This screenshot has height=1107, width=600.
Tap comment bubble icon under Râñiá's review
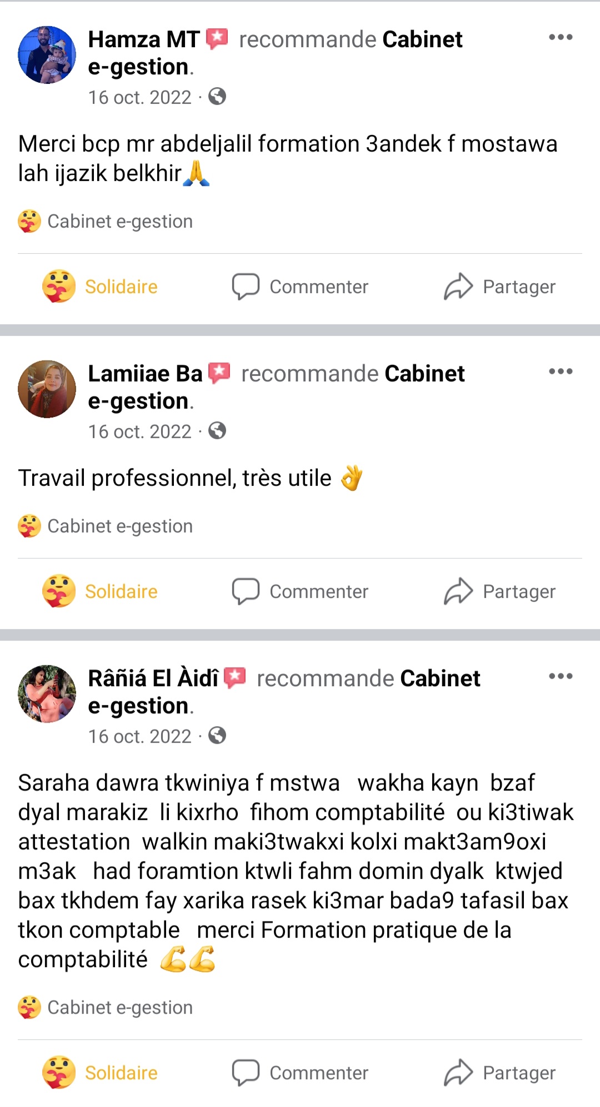pos(246,1073)
